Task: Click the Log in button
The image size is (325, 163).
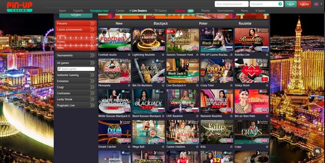Action: [290, 4]
